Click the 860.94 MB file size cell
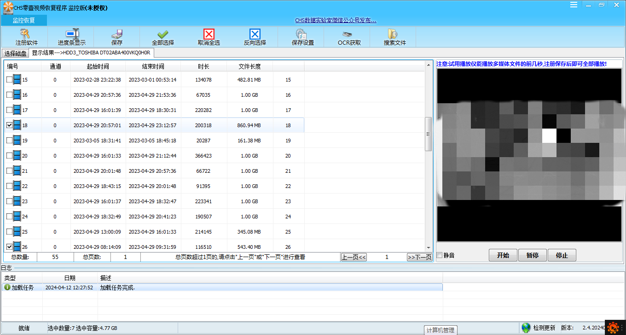The height and width of the screenshot is (335, 626). tap(249, 125)
